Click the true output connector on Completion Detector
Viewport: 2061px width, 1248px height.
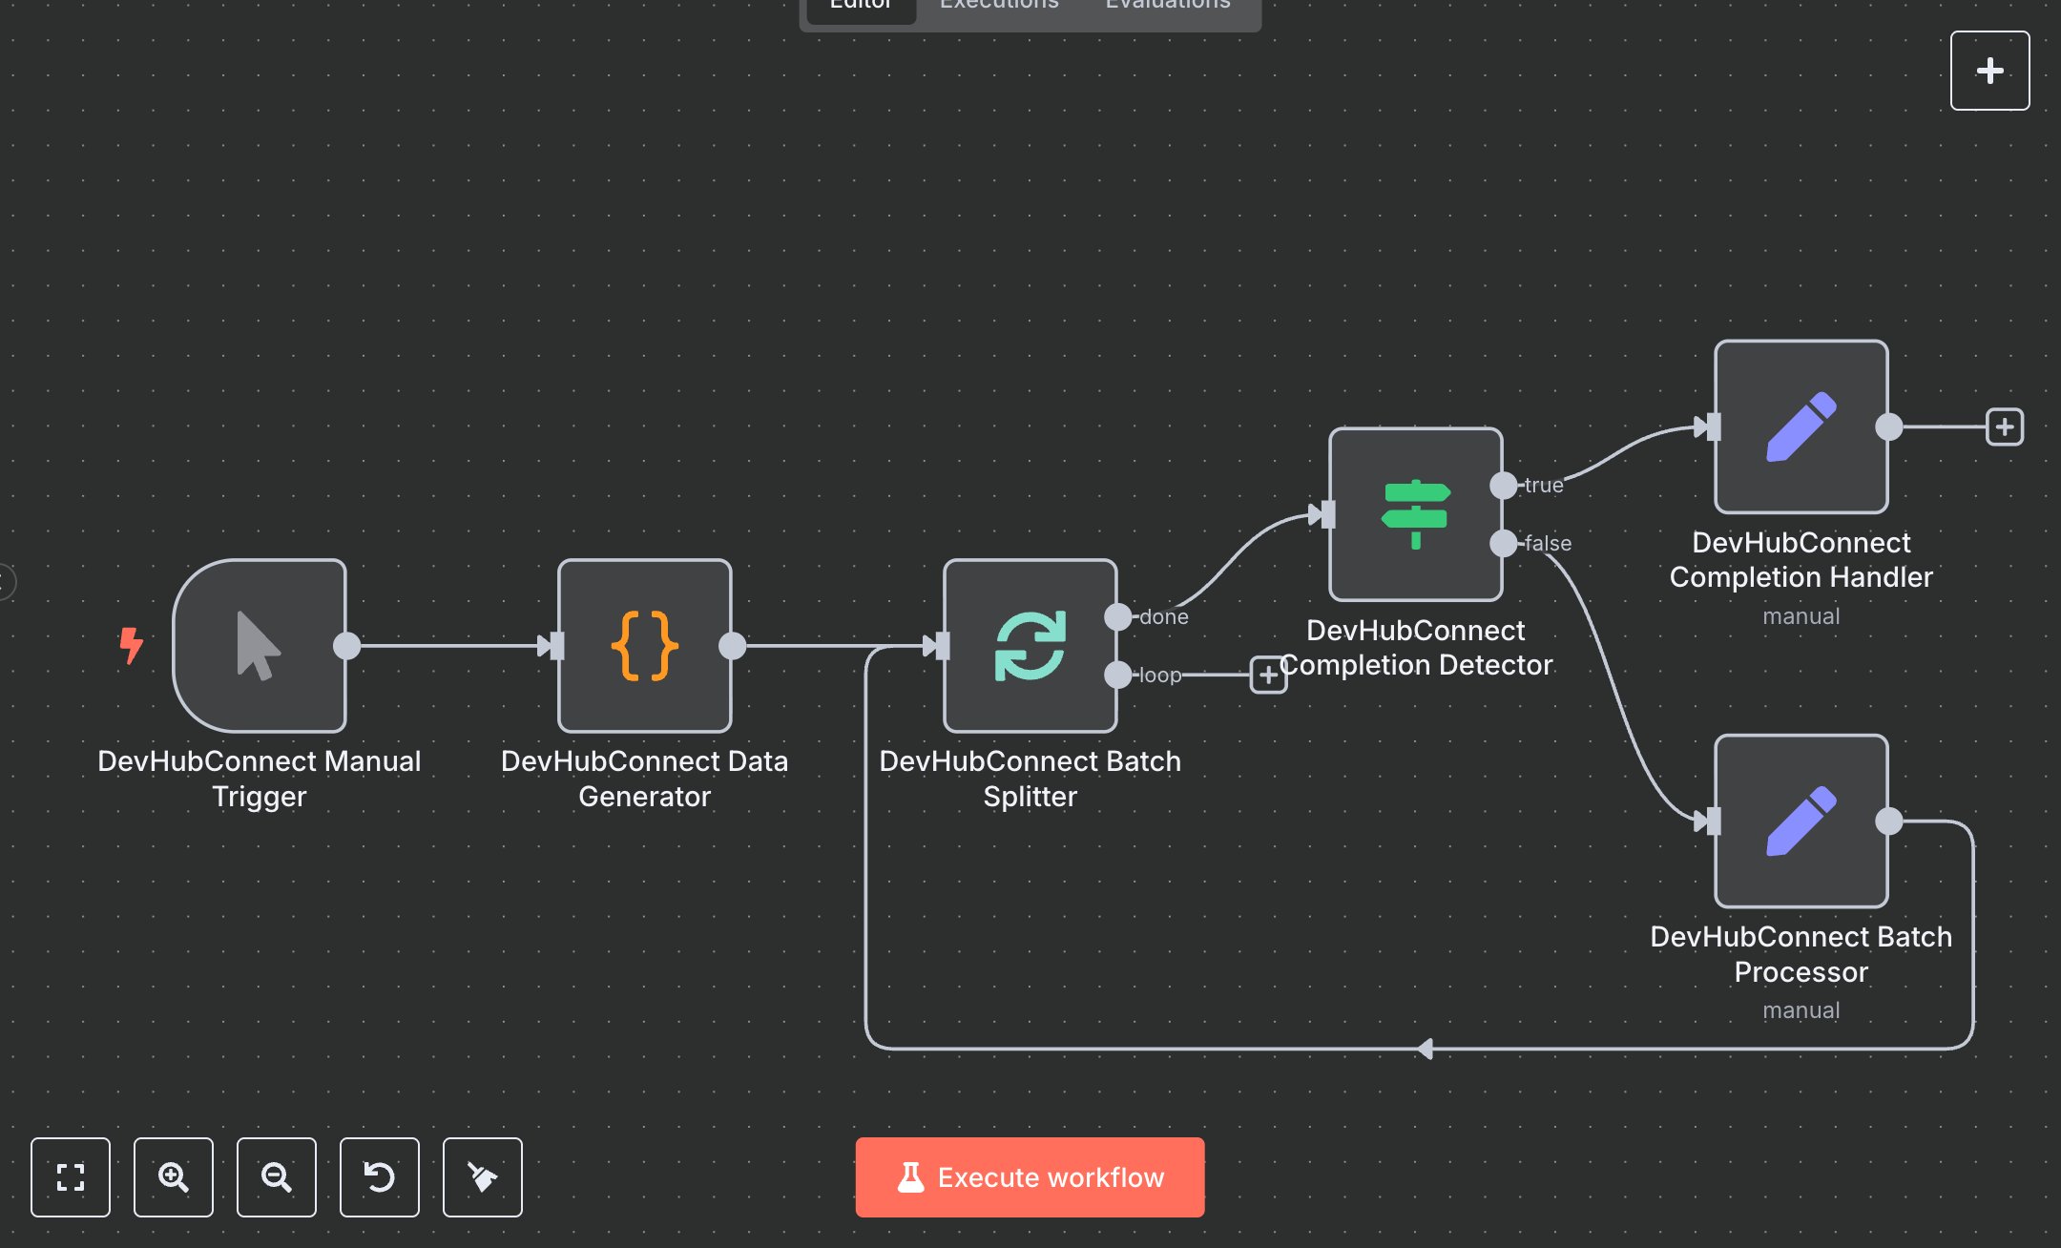1504,485
